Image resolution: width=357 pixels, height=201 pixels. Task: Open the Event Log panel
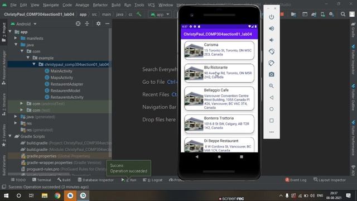[296, 180]
